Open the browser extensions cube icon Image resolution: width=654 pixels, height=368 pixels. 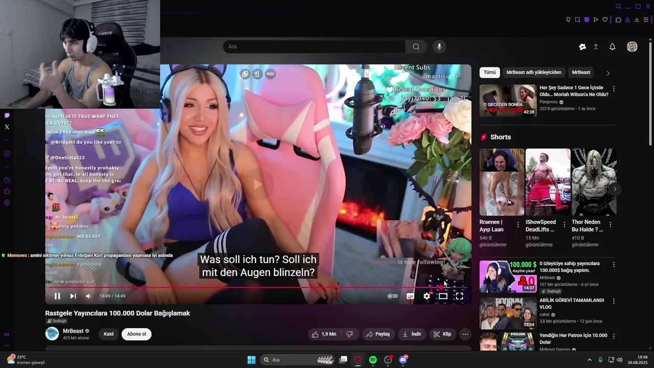click(x=618, y=20)
